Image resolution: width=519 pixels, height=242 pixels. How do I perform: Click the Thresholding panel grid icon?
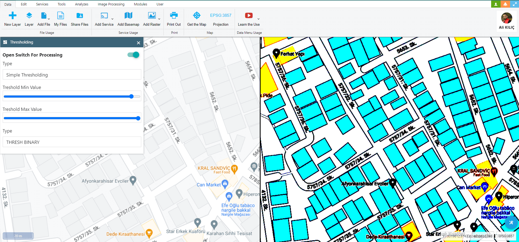click(x=5, y=42)
